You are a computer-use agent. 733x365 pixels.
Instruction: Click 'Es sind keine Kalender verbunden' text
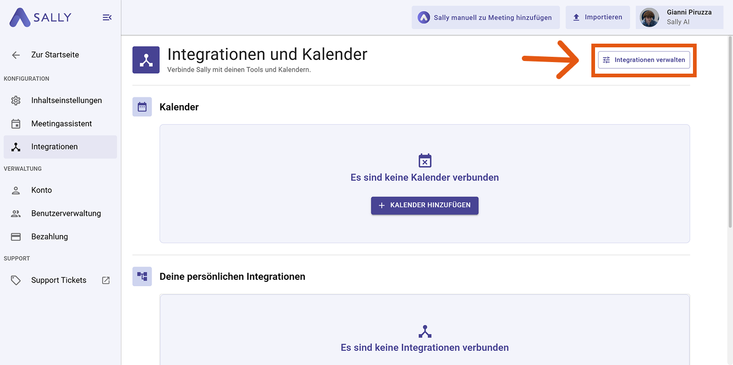pyautogui.click(x=425, y=178)
